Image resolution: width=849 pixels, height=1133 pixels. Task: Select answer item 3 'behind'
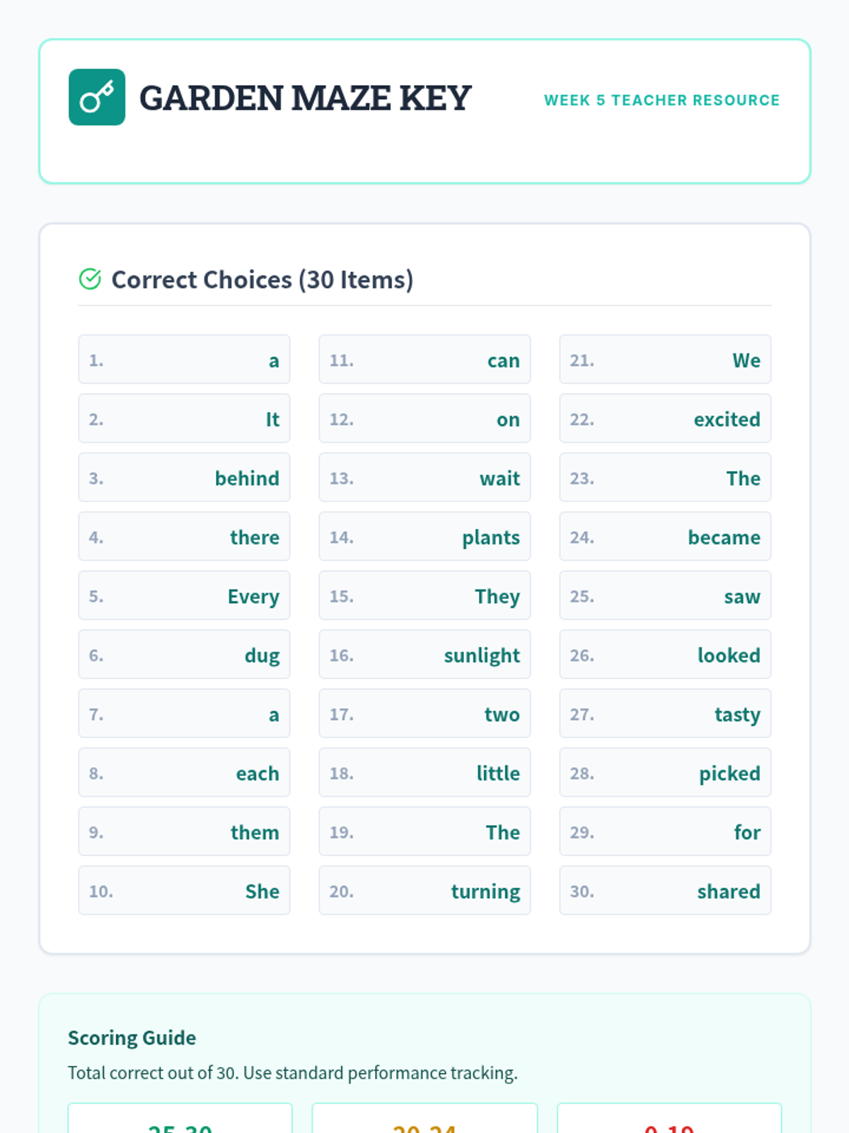[184, 478]
